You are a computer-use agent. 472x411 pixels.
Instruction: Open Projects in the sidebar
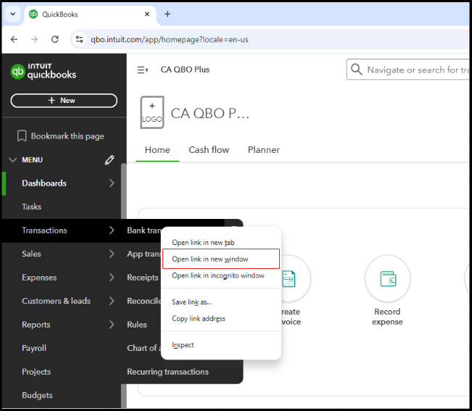36,372
